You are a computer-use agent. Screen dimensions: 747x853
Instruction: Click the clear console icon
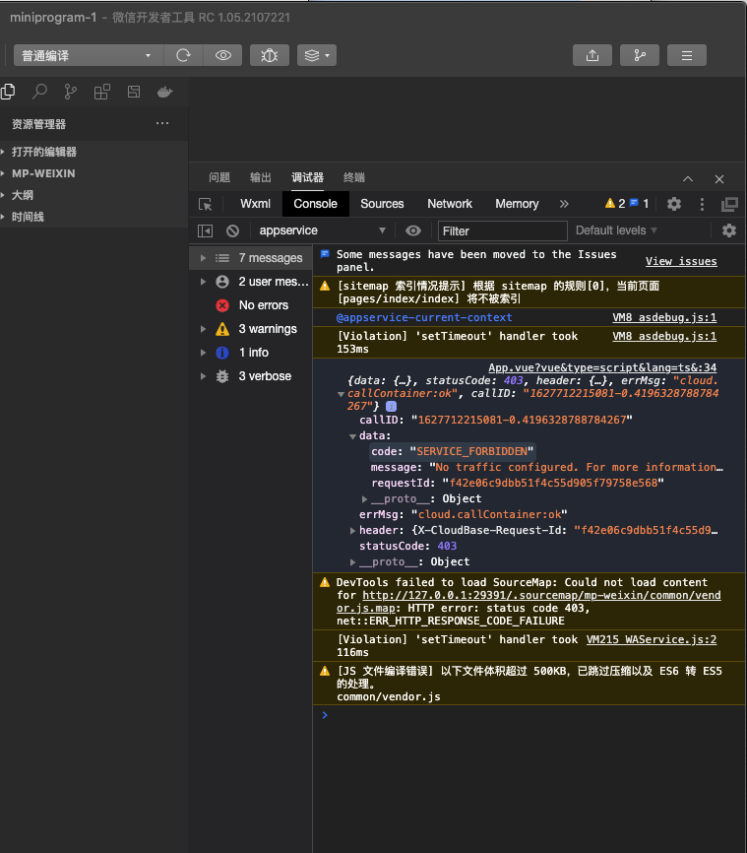click(232, 230)
